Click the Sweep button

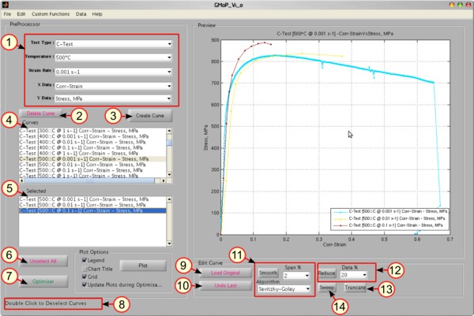tap(327, 288)
